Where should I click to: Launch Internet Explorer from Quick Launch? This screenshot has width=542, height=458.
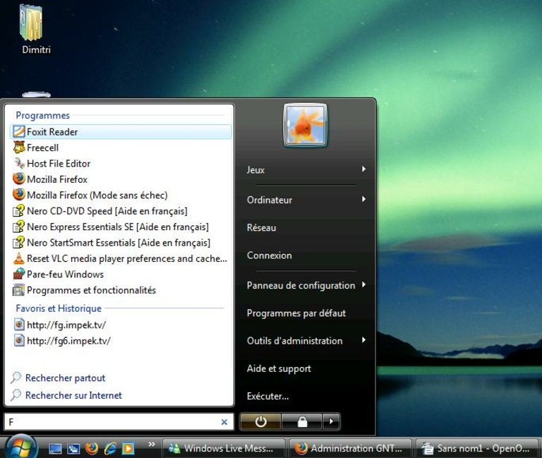[110, 449]
